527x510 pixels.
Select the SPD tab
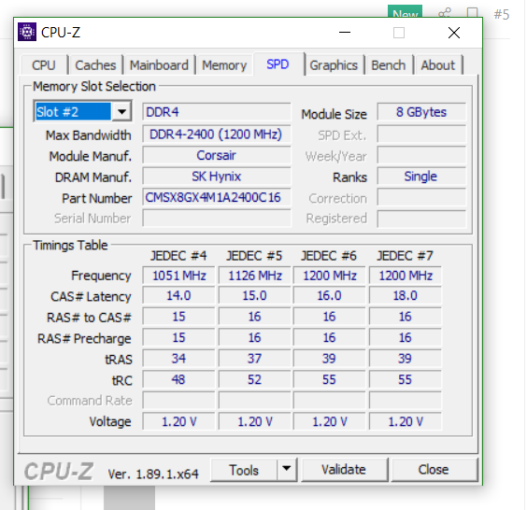[278, 64]
